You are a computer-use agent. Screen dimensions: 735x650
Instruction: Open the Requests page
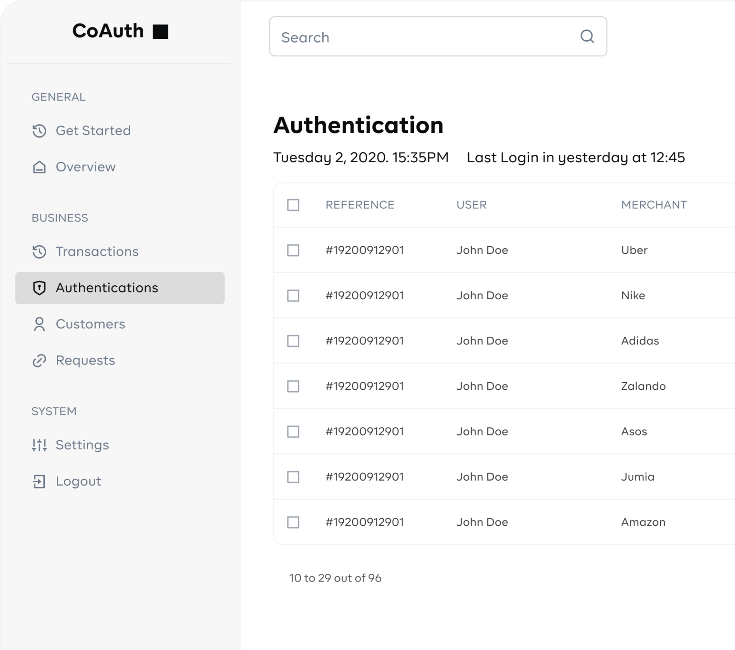click(85, 360)
